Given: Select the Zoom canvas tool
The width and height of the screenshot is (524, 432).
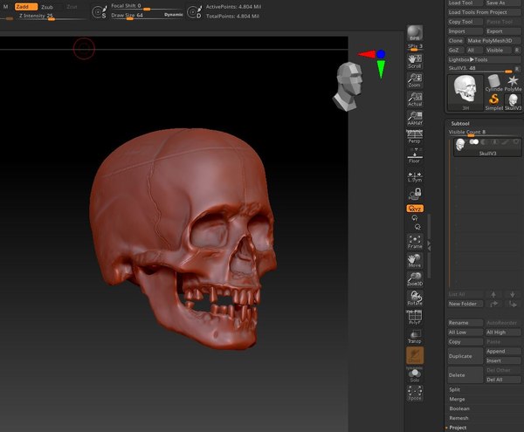Looking at the screenshot, I should (x=415, y=80).
